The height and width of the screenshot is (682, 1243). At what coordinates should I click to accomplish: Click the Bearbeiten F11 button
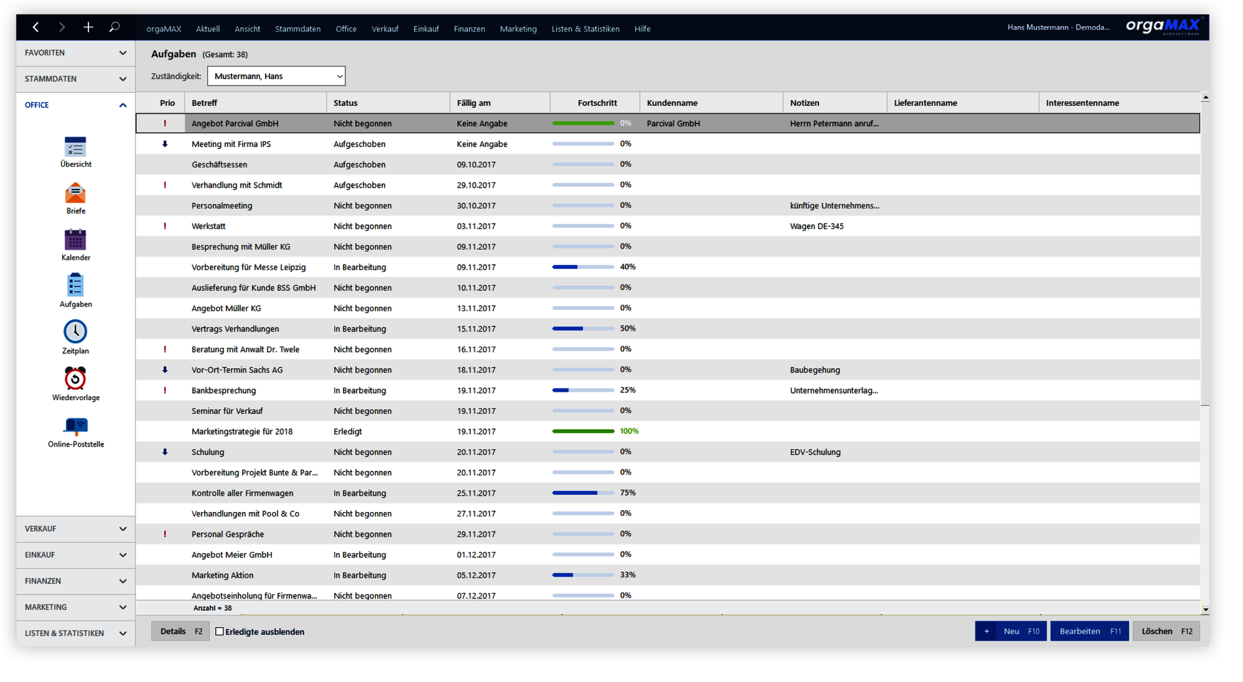(1090, 632)
